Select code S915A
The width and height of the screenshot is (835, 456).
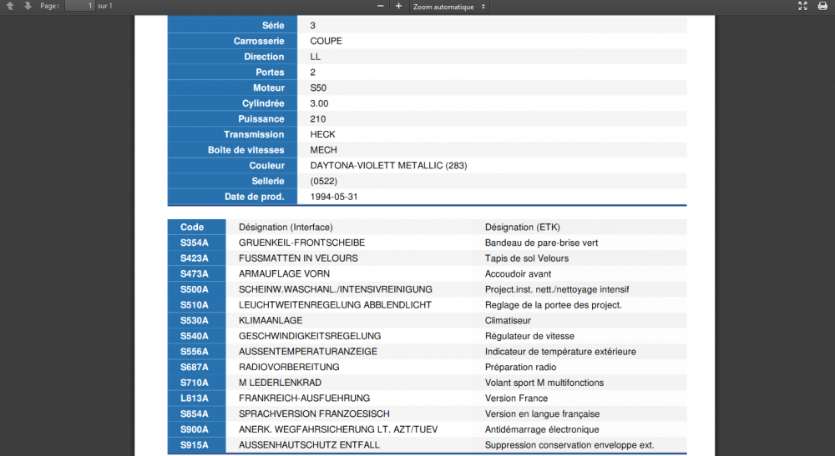[x=194, y=445]
